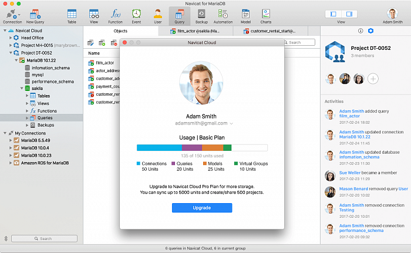Open the Connection toolbar icon
411x253 pixels.
(x=12, y=14)
